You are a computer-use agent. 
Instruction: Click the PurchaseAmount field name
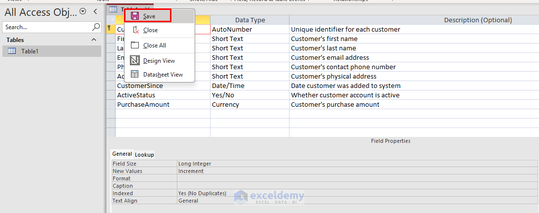(143, 104)
